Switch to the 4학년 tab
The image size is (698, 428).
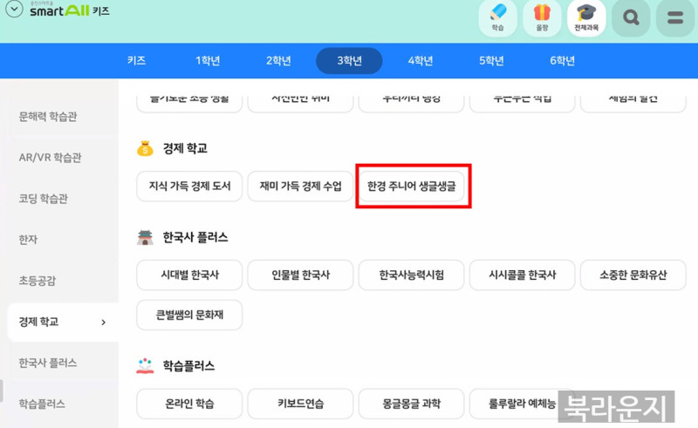(420, 61)
